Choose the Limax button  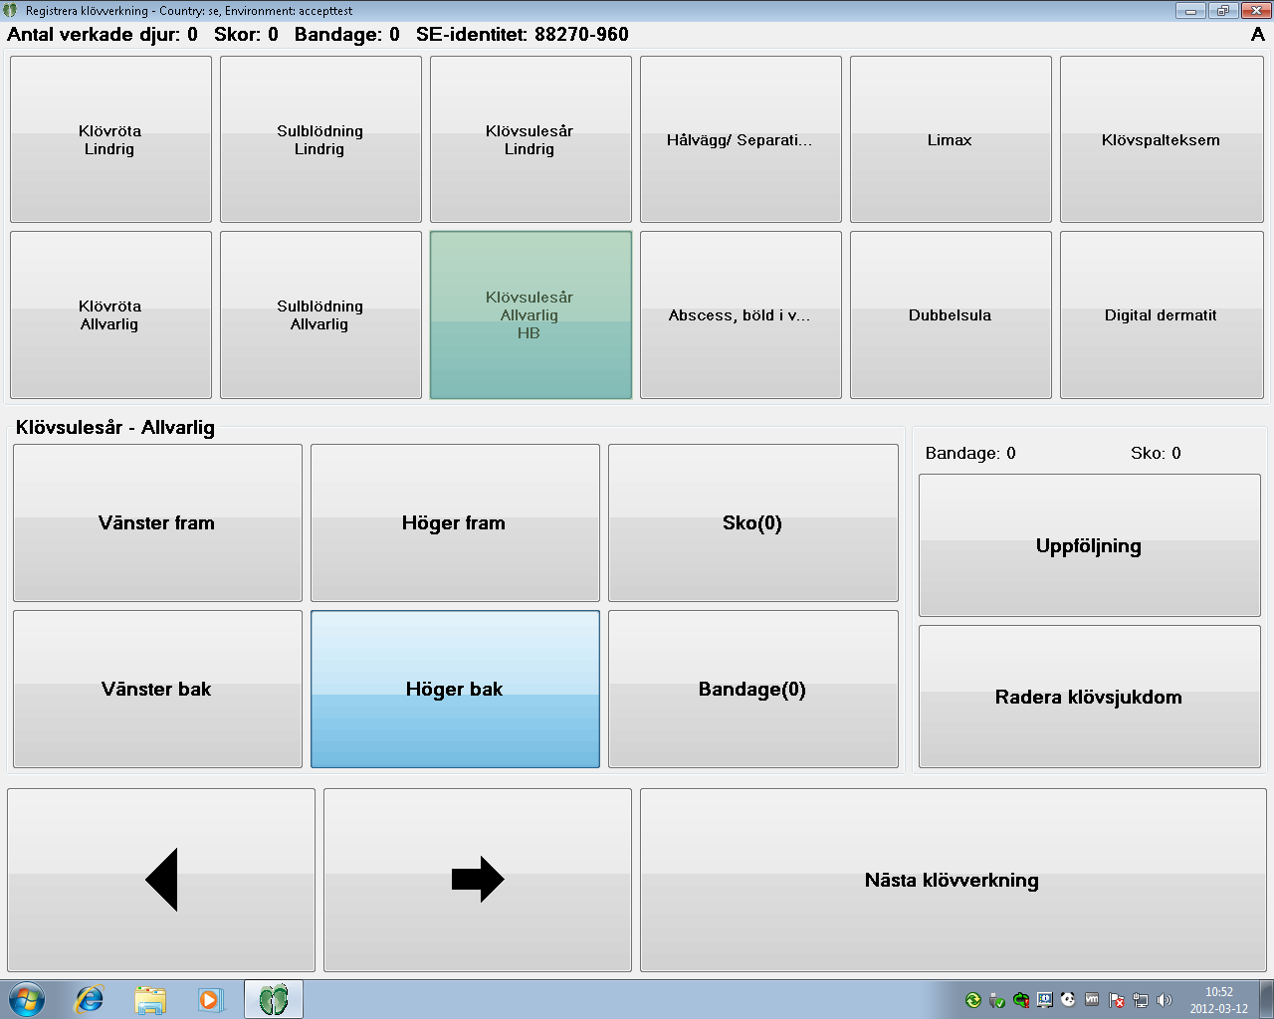click(x=951, y=139)
